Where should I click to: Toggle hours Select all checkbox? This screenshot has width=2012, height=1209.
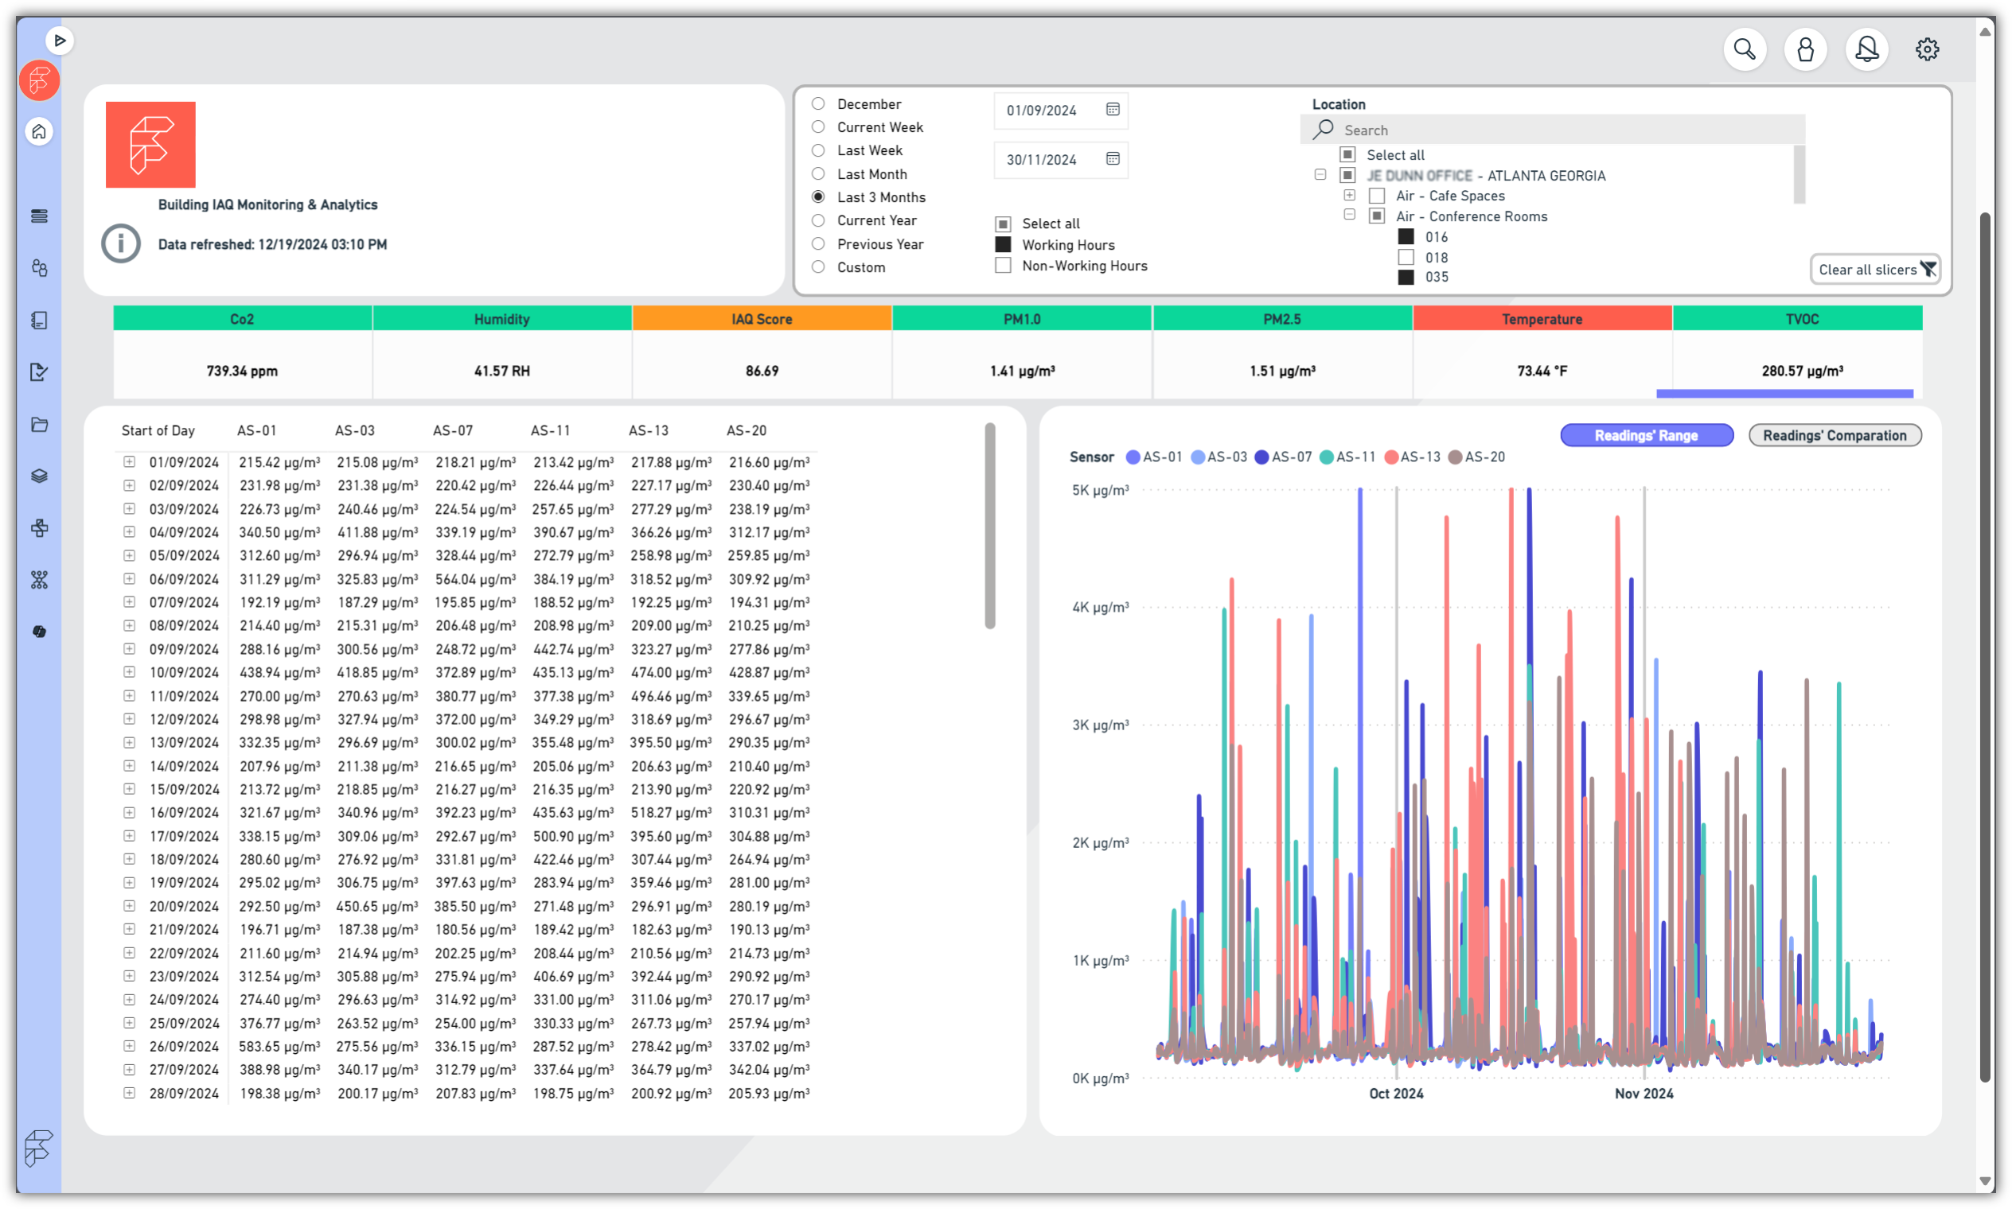1004,224
